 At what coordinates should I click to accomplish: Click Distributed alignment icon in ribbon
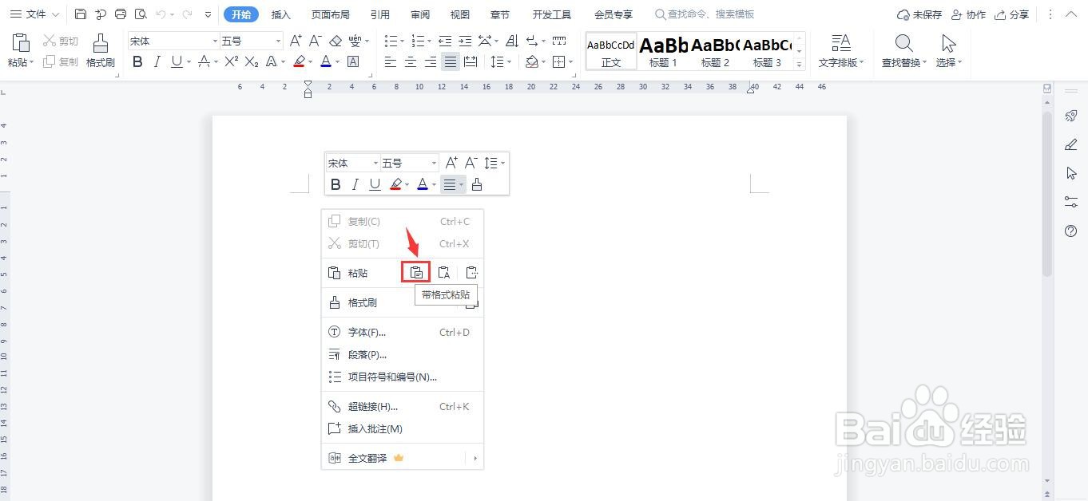coord(471,61)
